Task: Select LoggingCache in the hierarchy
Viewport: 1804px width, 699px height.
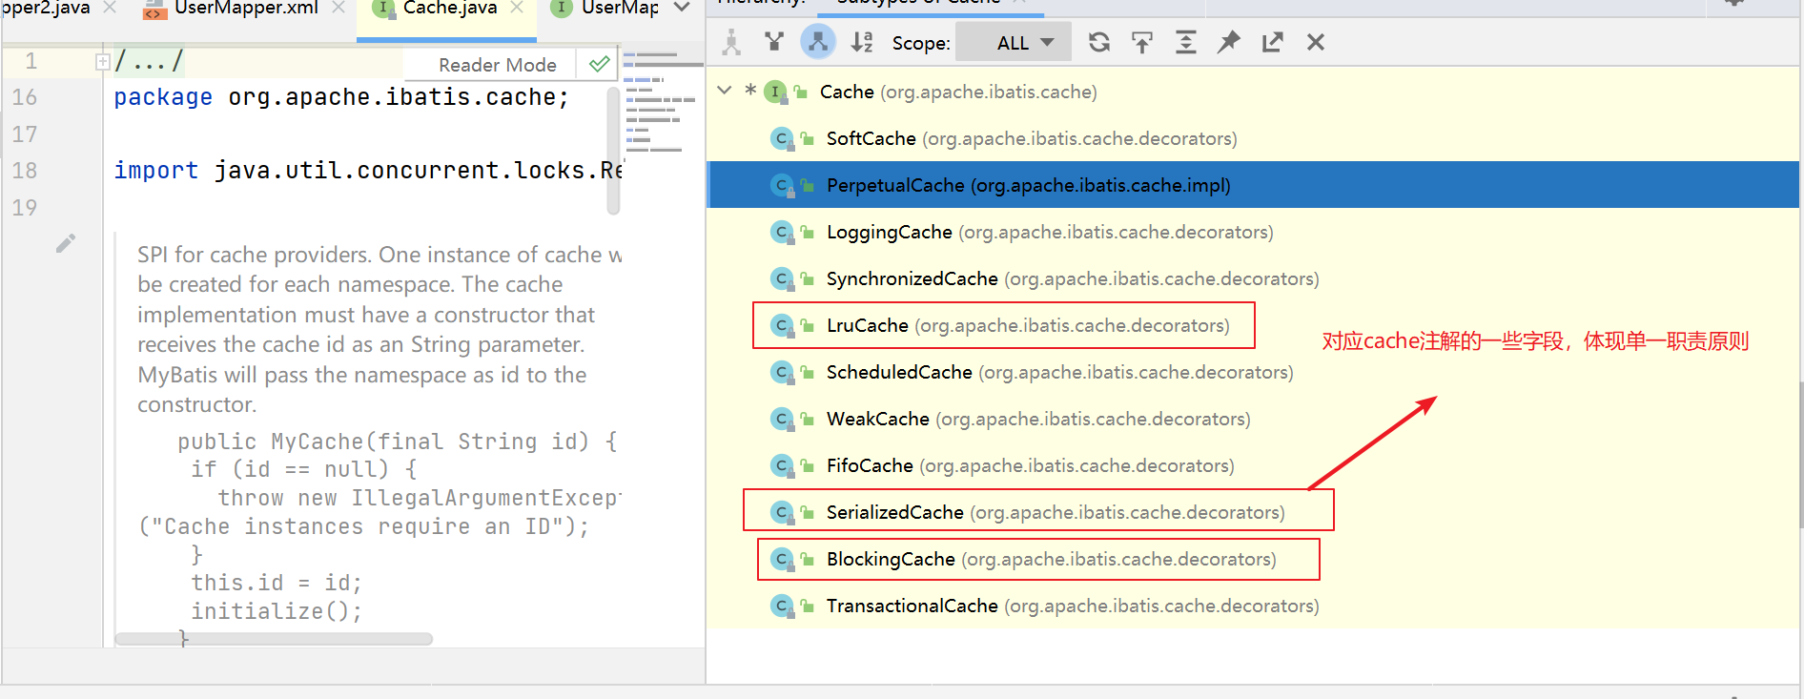Action: tap(1252, 232)
